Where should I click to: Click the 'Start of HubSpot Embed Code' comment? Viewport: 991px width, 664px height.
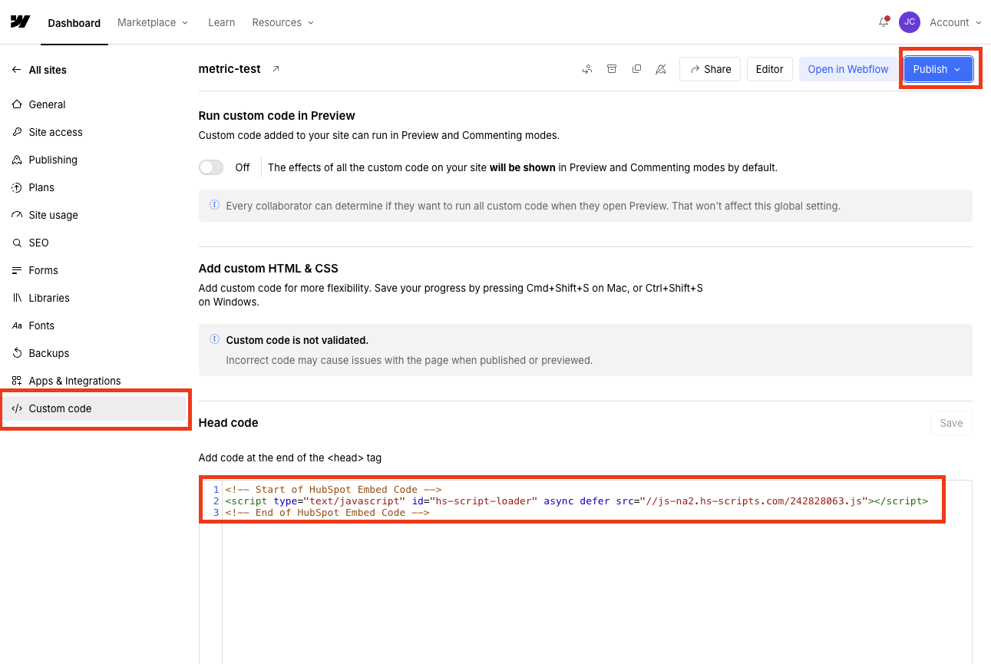coord(333,490)
